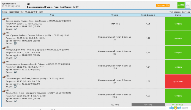Click the green 4,41576 coefficient box in header
Viewport: 191px width, 110px height.
pos(181,5)
